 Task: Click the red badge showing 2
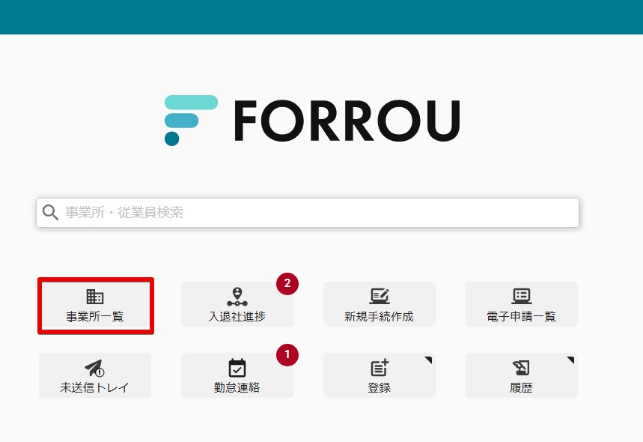click(287, 284)
